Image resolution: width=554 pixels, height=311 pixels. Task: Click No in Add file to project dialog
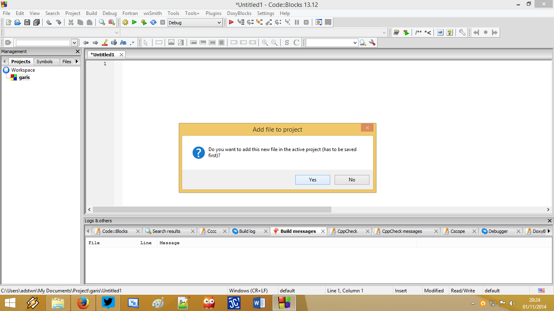coord(352,180)
